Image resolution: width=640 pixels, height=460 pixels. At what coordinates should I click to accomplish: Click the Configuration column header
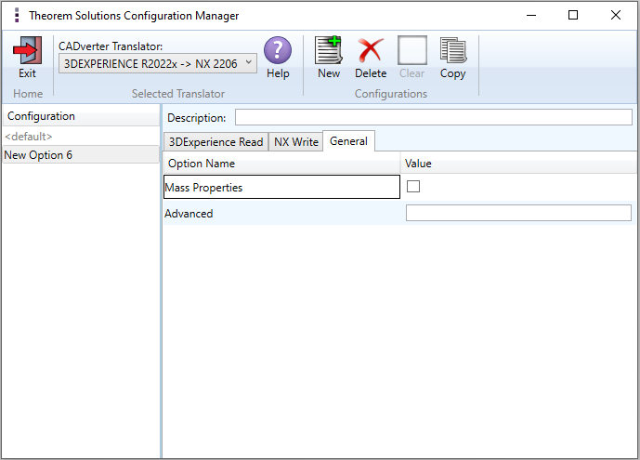point(81,116)
